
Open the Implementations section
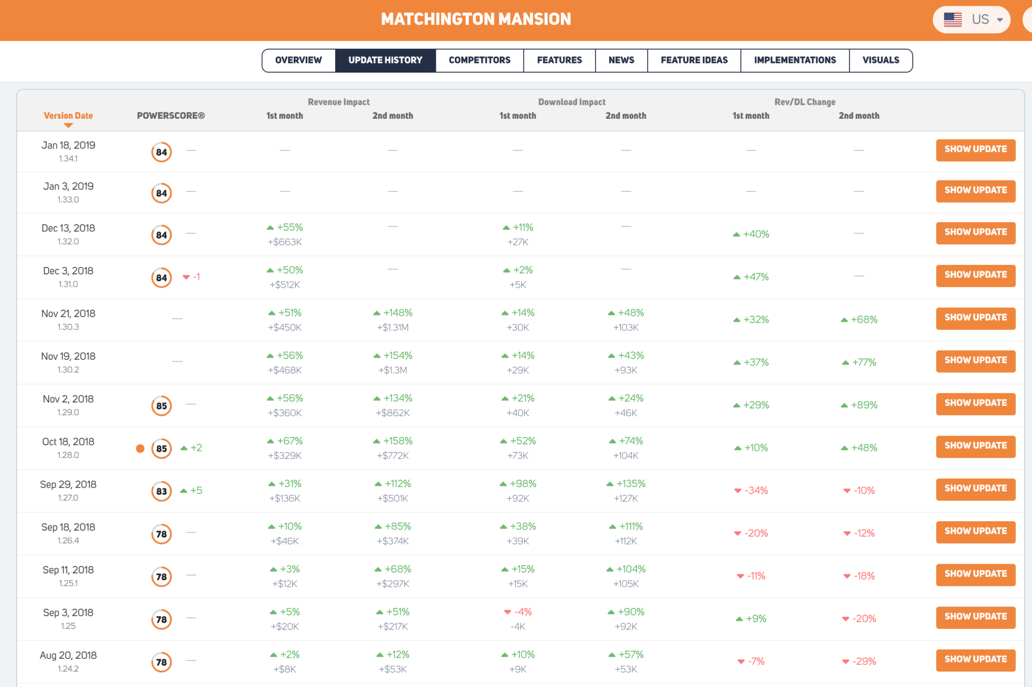[x=794, y=60]
